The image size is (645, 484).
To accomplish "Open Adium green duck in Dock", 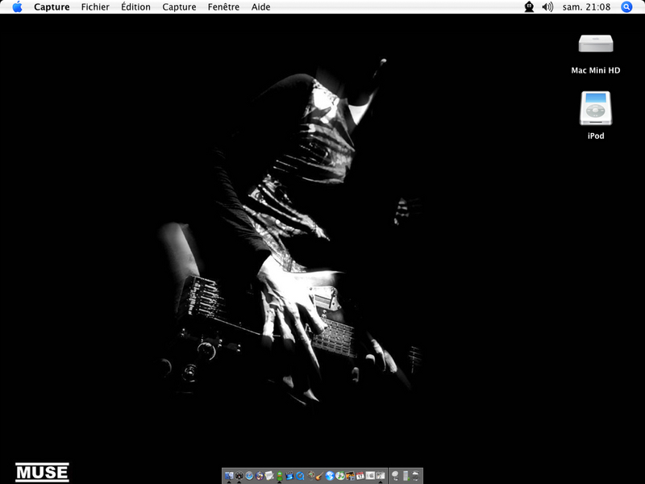I will click(x=279, y=476).
